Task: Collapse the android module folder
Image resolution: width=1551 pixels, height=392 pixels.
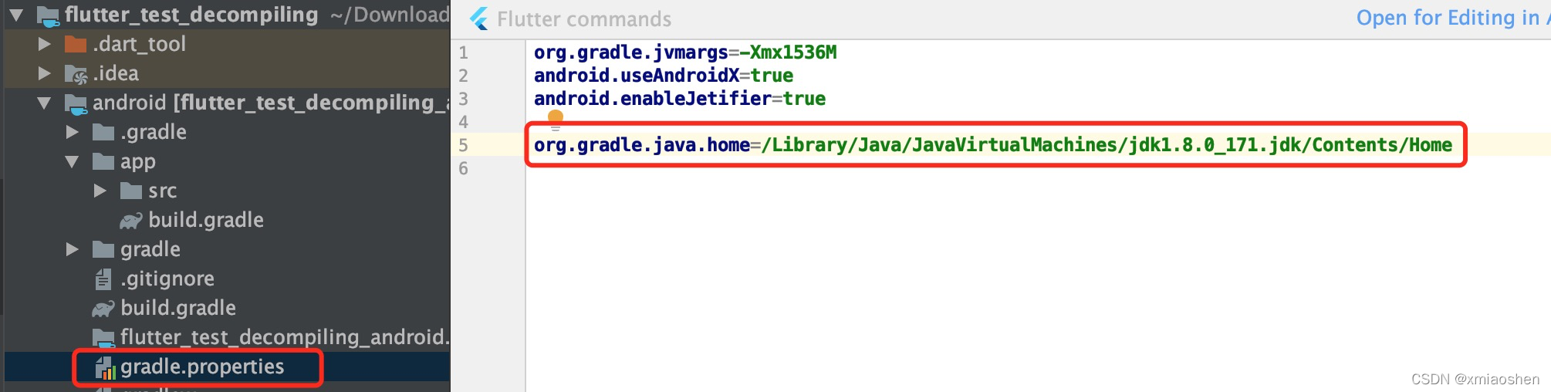Action: pos(44,103)
